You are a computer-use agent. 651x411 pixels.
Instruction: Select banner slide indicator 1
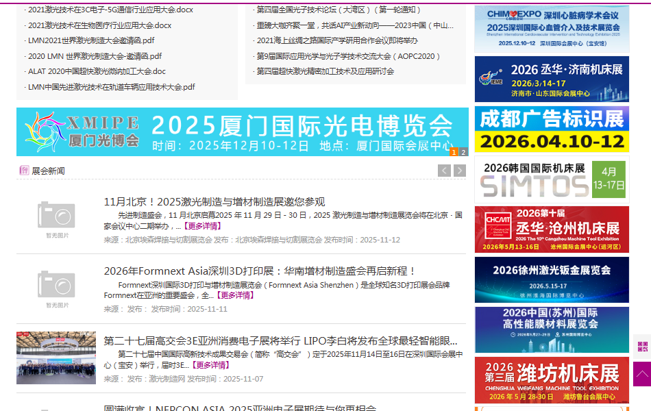pos(454,152)
